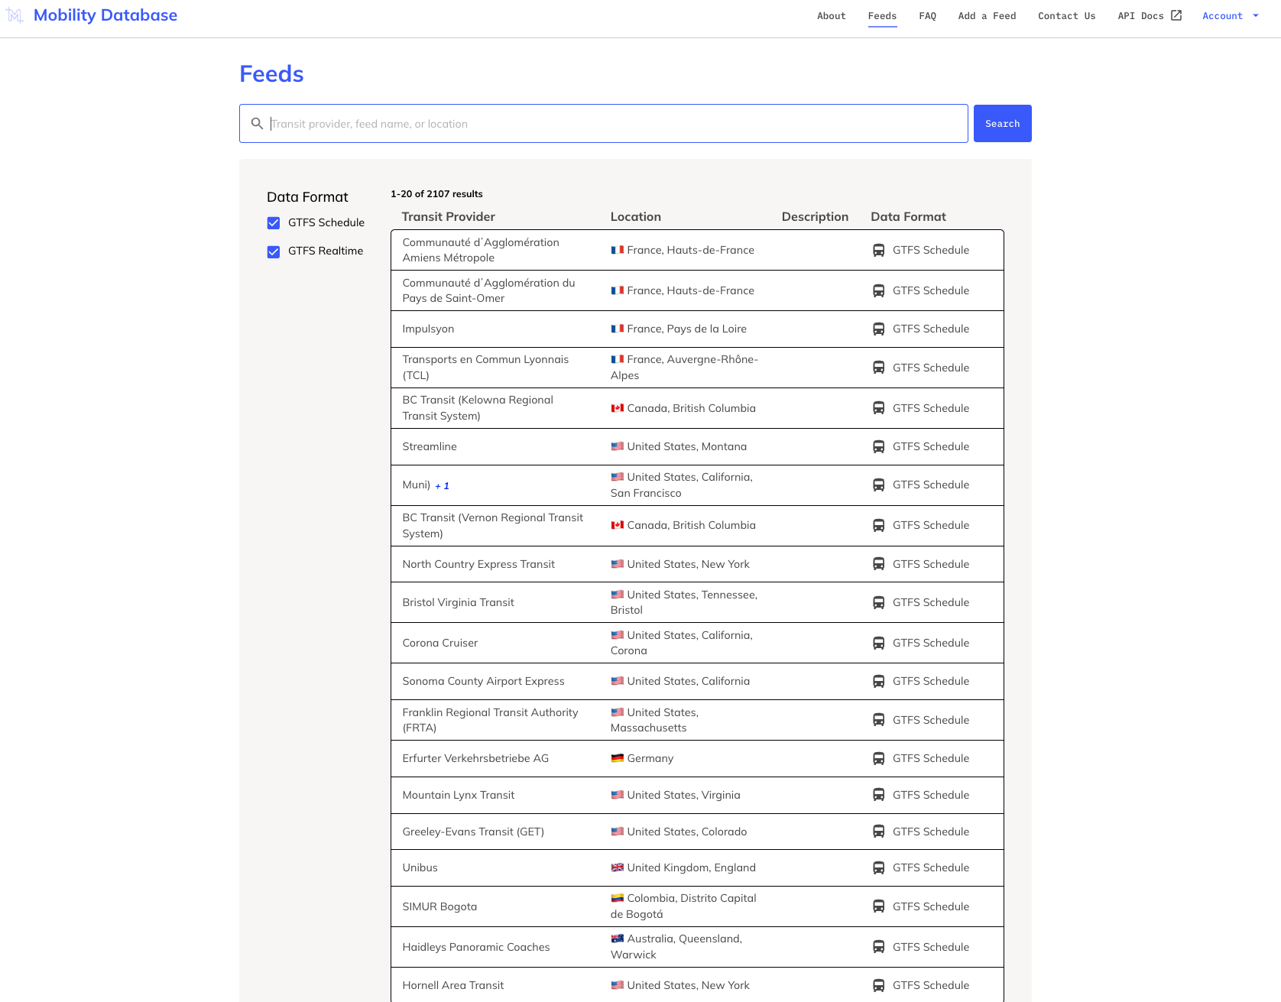Click 'Communauté d'Agglomération du Pays de Saint-Omer'

[x=488, y=290]
